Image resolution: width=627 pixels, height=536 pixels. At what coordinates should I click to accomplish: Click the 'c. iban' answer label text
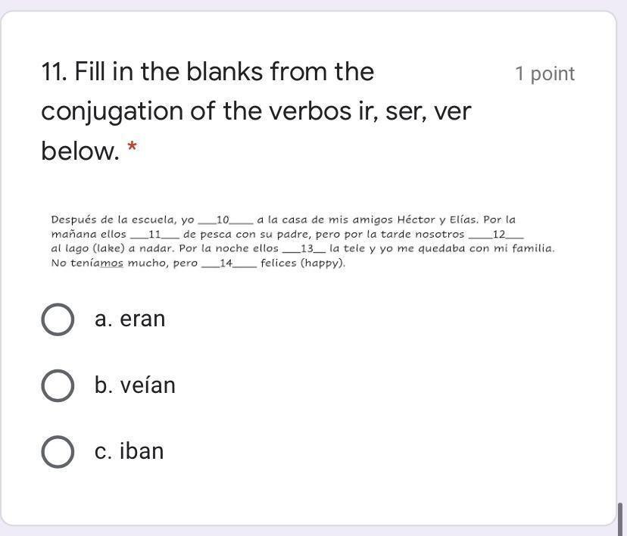point(129,451)
